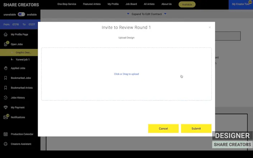The image size is (253, 158).
Task: Open My Payment section
Action: 18,107
